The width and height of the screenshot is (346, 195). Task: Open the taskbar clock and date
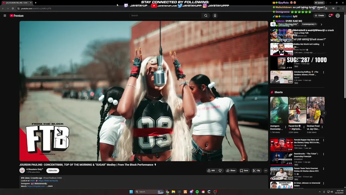(340, 192)
